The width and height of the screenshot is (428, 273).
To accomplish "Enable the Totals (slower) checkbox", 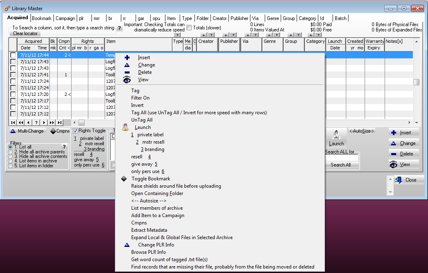I will click(x=189, y=27).
